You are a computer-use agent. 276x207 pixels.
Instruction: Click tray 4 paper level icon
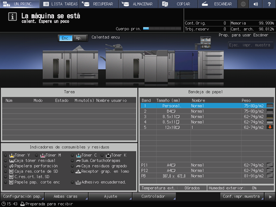click(270, 122)
